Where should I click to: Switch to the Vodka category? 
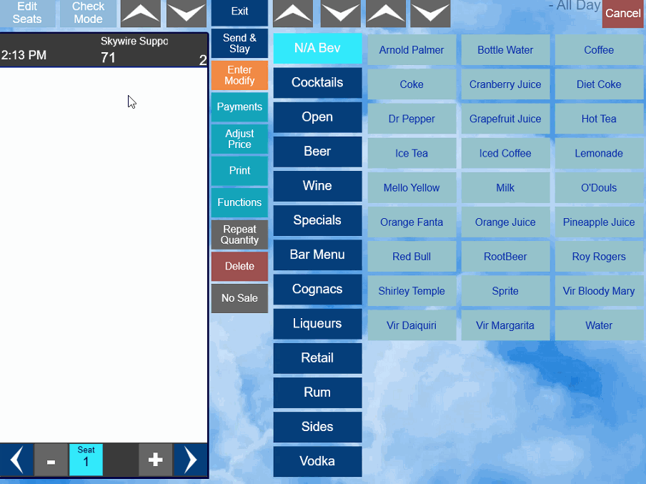(317, 461)
